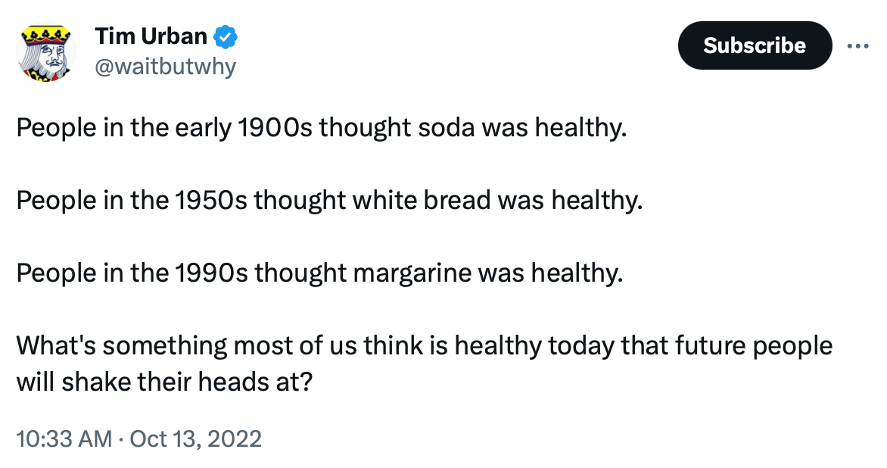Click the line about margarine being healthy
This screenshot has width=887, height=468.
(x=319, y=273)
